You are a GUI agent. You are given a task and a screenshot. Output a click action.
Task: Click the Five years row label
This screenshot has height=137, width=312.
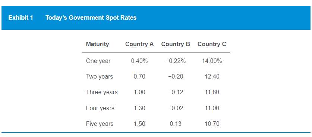click(x=100, y=124)
